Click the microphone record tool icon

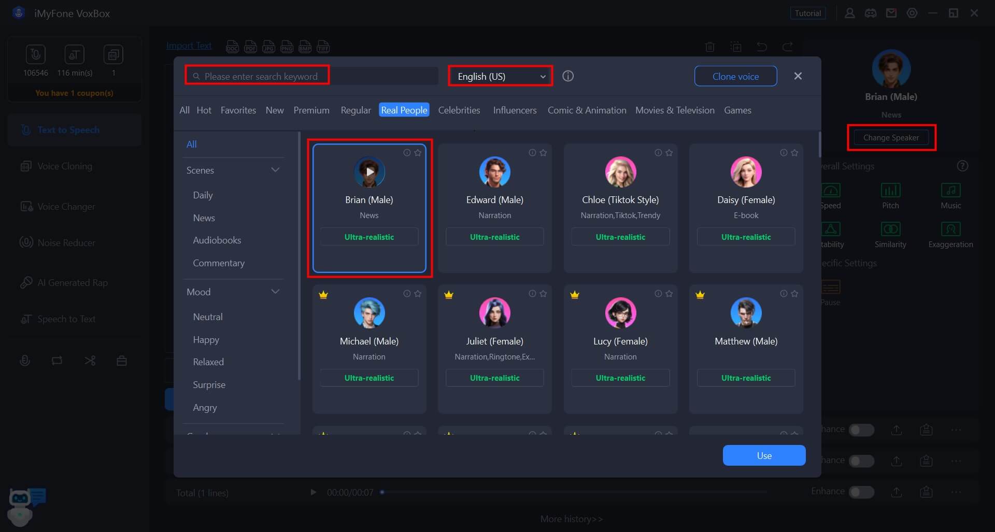click(x=25, y=361)
